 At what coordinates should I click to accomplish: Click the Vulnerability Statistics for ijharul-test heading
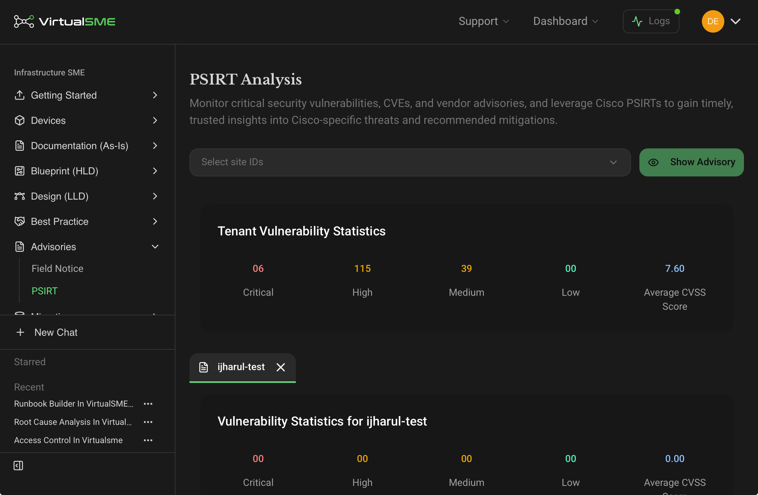[x=322, y=421]
